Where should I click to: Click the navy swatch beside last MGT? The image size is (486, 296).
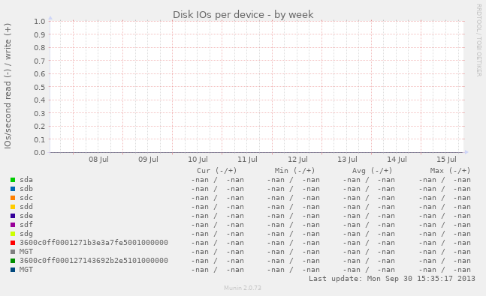(x=13, y=270)
